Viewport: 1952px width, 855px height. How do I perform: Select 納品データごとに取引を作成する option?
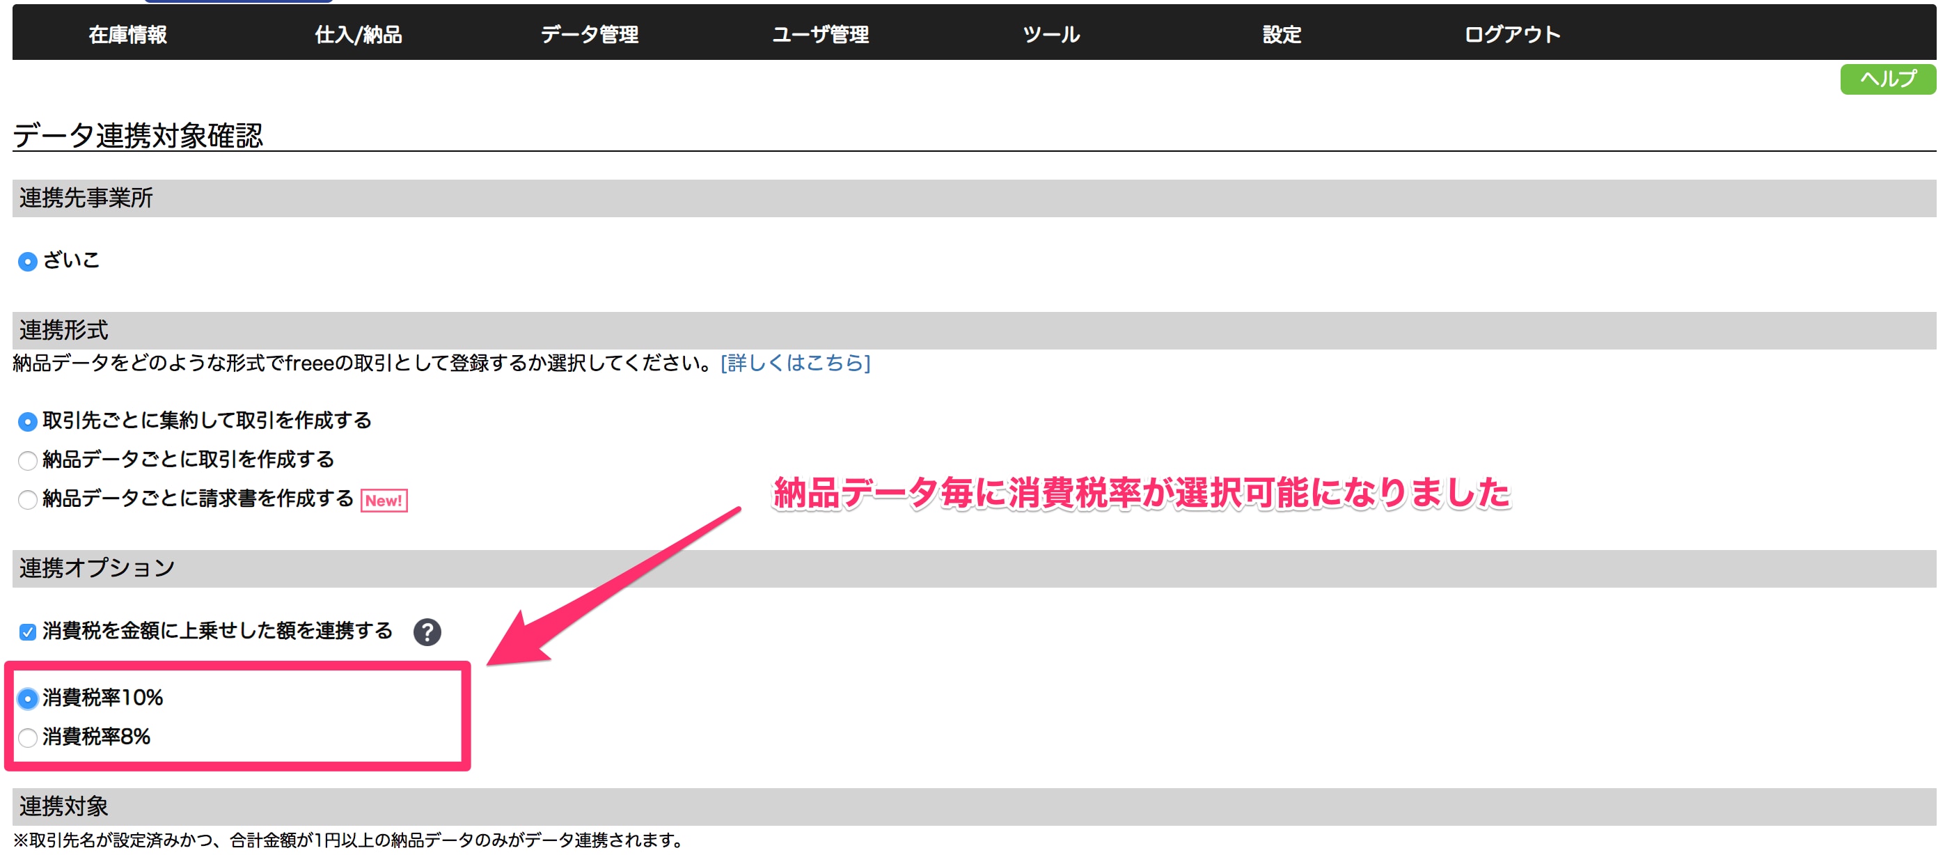click(x=27, y=460)
